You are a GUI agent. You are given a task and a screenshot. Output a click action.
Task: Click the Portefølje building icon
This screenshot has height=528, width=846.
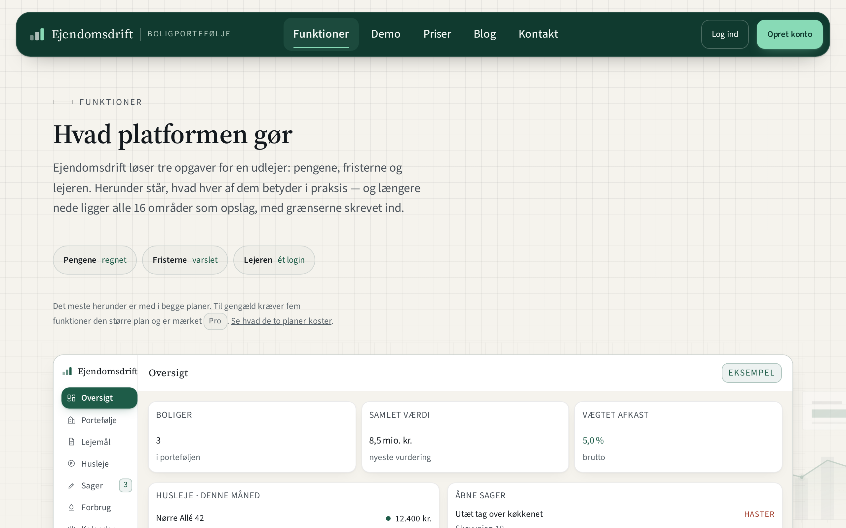tap(71, 420)
